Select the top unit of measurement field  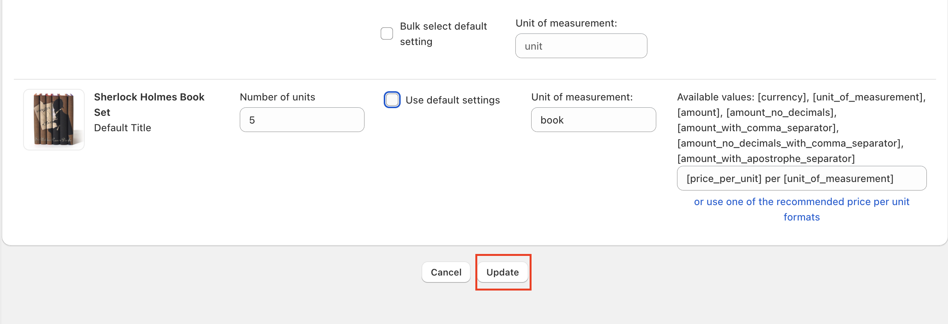point(581,46)
